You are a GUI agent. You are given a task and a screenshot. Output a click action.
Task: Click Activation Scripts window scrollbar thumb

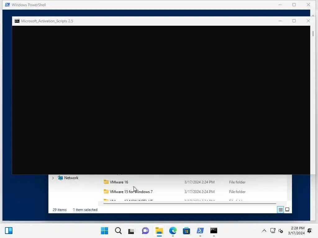pyautogui.click(x=313, y=33)
